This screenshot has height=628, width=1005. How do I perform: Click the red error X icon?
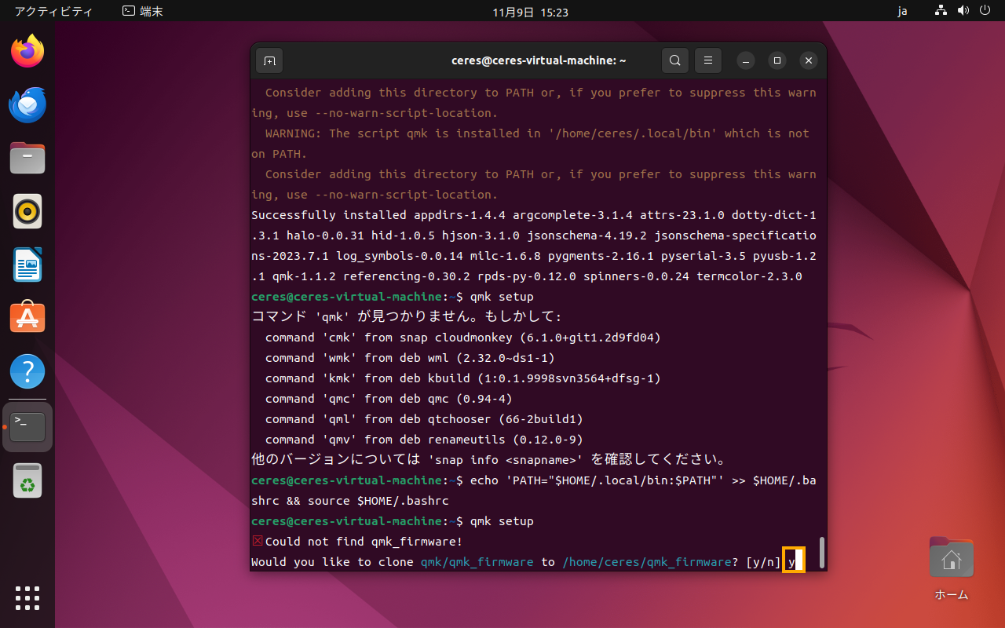tap(257, 541)
